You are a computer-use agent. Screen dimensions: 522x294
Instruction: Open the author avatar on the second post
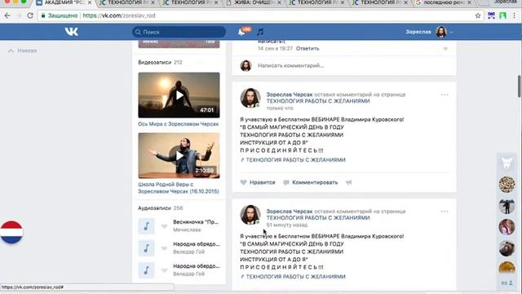click(x=250, y=215)
